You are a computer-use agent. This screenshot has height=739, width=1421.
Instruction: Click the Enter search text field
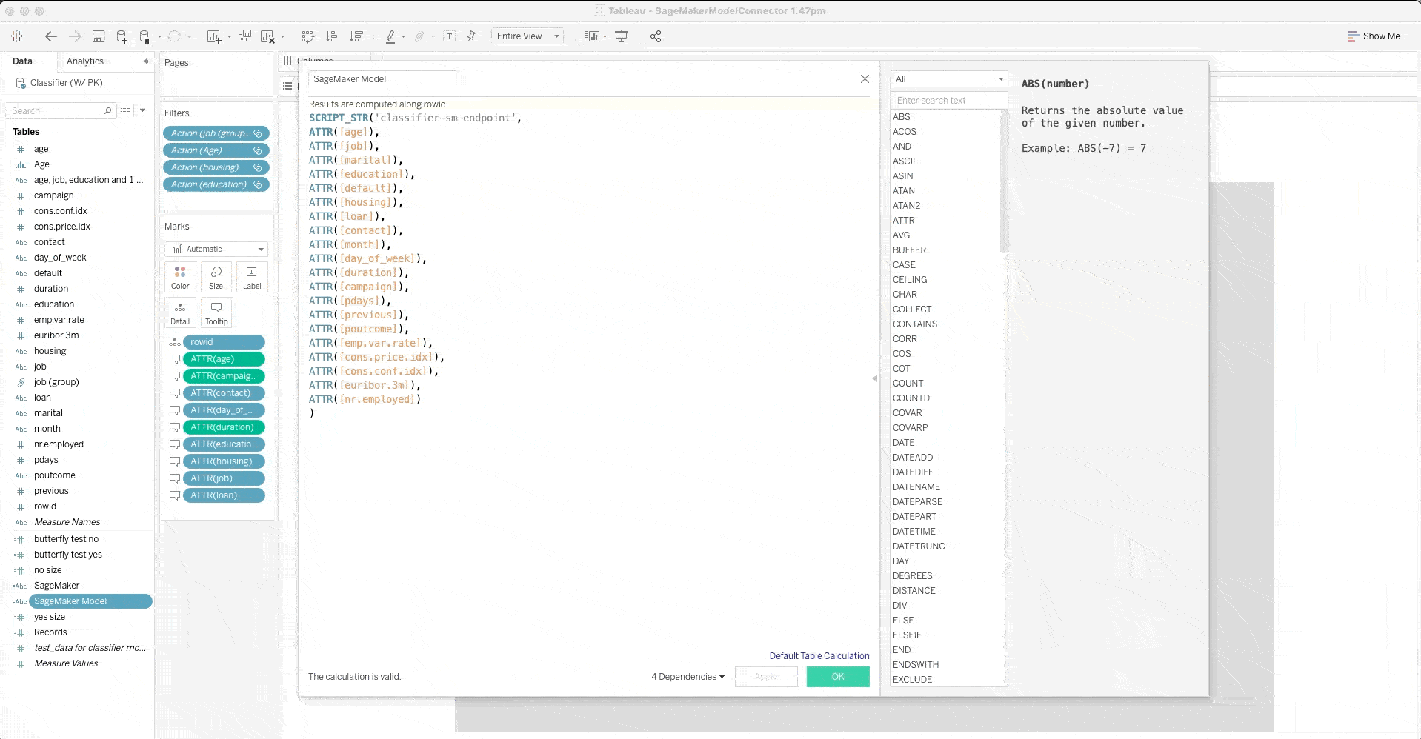coord(948,100)
